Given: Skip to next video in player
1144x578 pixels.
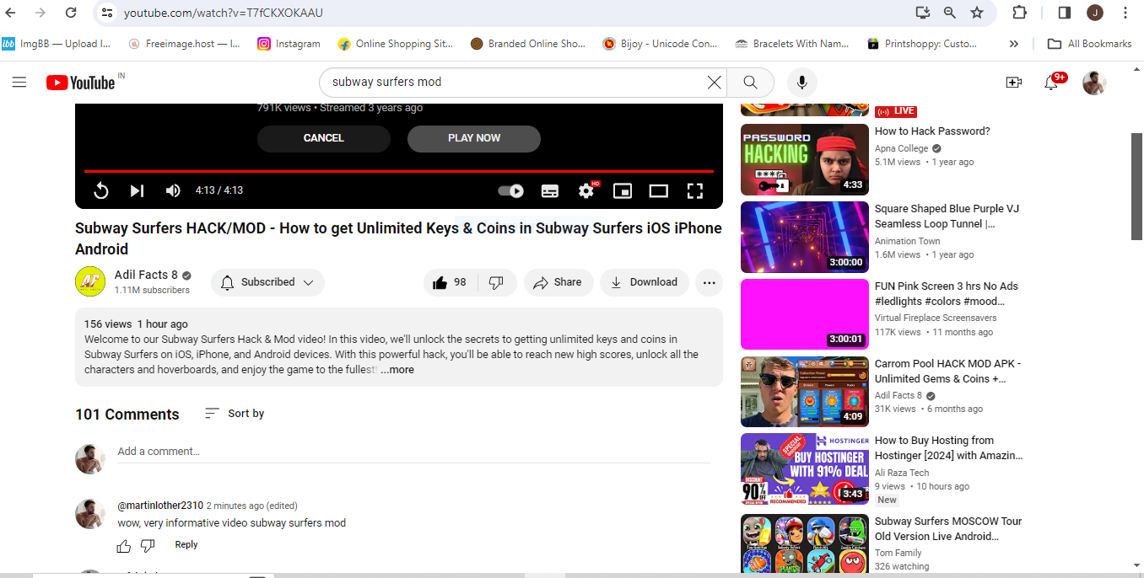Looking at the screenshot, I should 137,190.
